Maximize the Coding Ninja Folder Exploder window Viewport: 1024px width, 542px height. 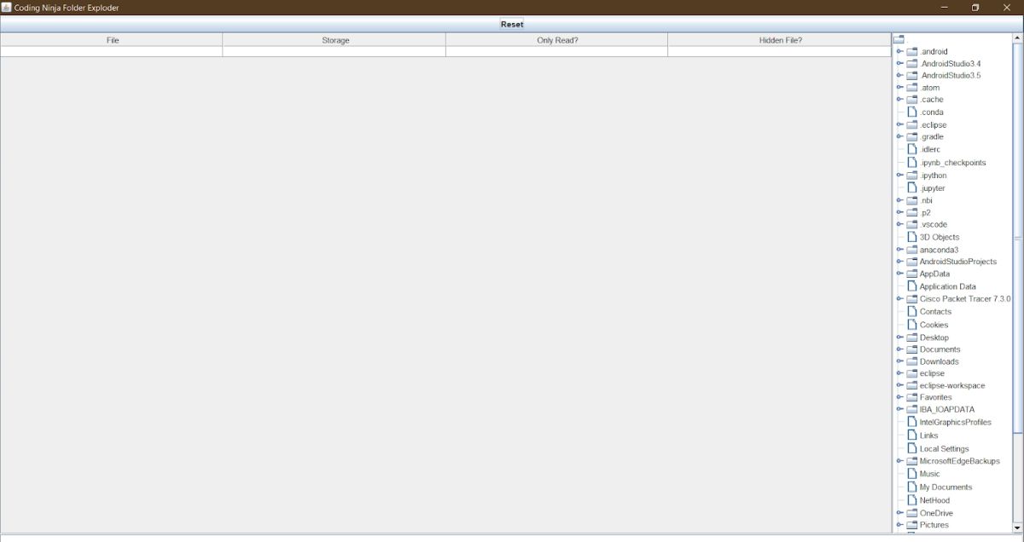(x=975, y=8)
